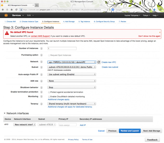Image resolution: width=164 pixels, height=143 pixels.
Task: Open the Create new VPC link
Action: point(109,62)
